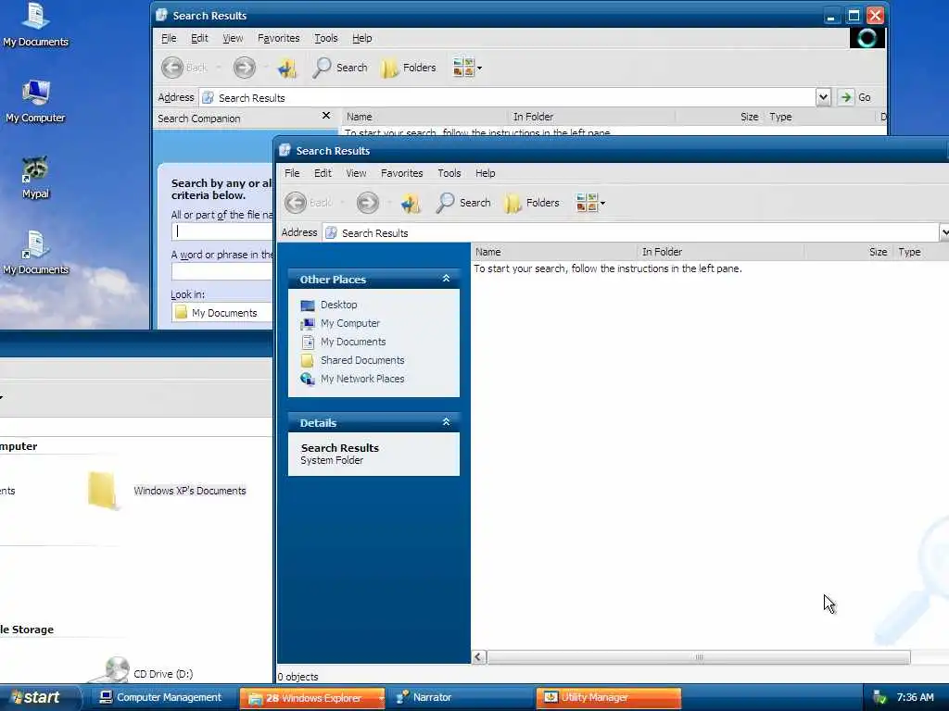The image size is (949, 711).
Task: Open Shared Documents link in Other Places
Action: 362,360
